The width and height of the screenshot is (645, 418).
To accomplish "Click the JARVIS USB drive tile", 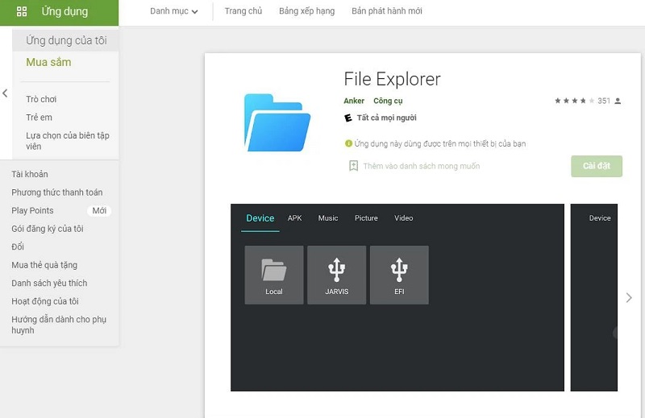I will click(x=336, y=275).
